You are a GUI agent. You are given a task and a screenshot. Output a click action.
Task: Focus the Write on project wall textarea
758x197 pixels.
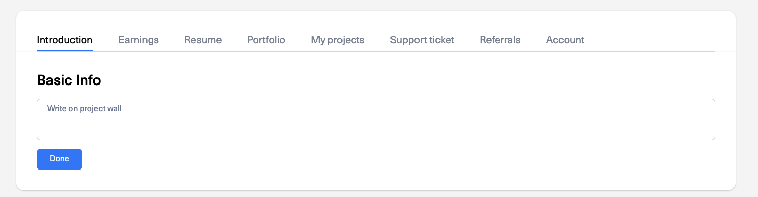376,120
